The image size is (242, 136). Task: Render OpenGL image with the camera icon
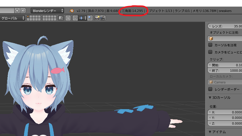[97, 18]
